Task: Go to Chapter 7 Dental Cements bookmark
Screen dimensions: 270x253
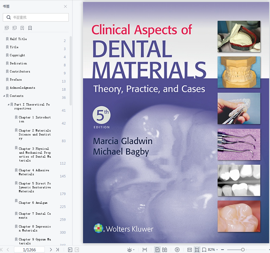Action: point(35,215)
